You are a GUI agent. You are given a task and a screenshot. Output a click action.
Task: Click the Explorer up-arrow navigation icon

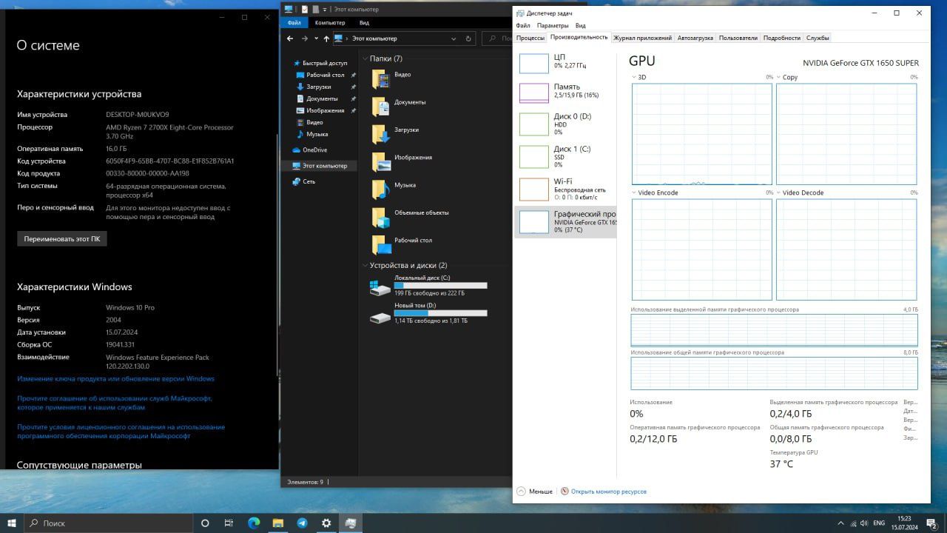click(x=326, y=38)
